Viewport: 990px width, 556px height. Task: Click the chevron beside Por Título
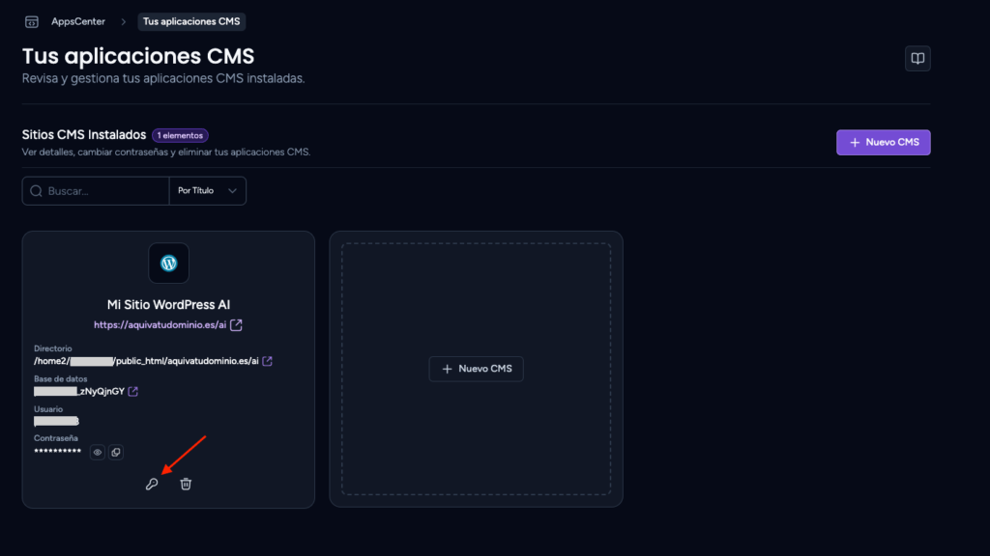click(232, 191)
